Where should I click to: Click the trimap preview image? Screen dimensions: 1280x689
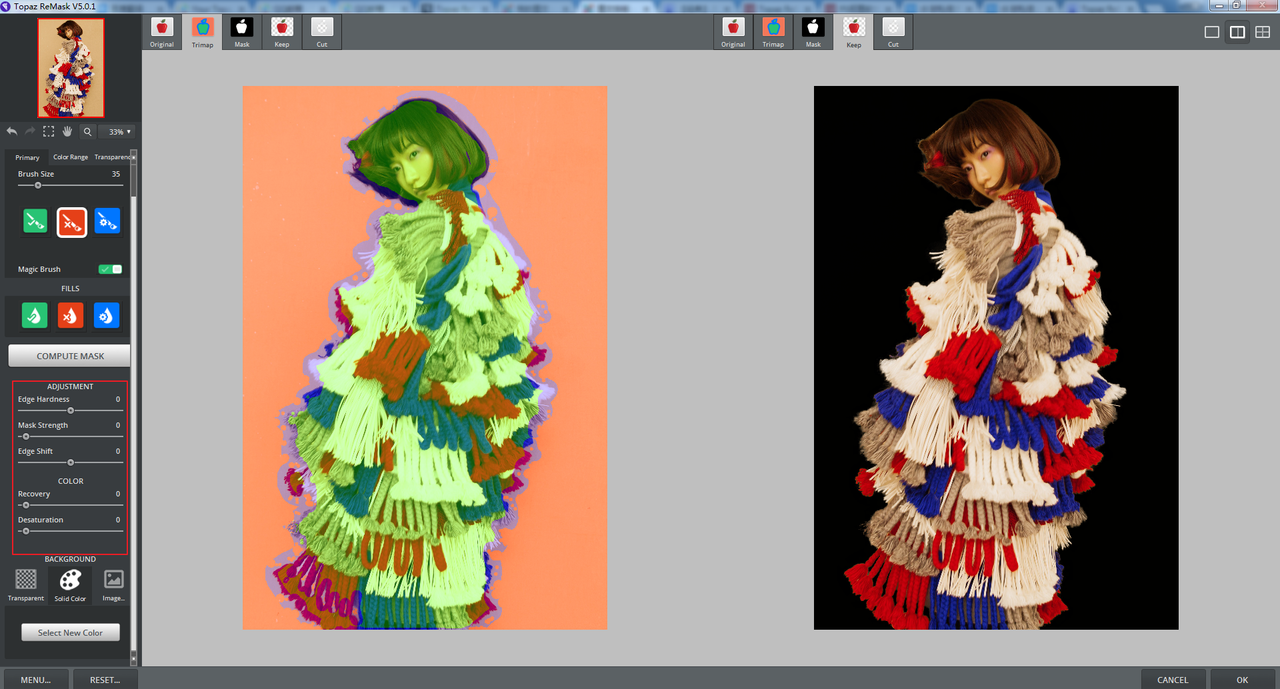coord(425,358)
